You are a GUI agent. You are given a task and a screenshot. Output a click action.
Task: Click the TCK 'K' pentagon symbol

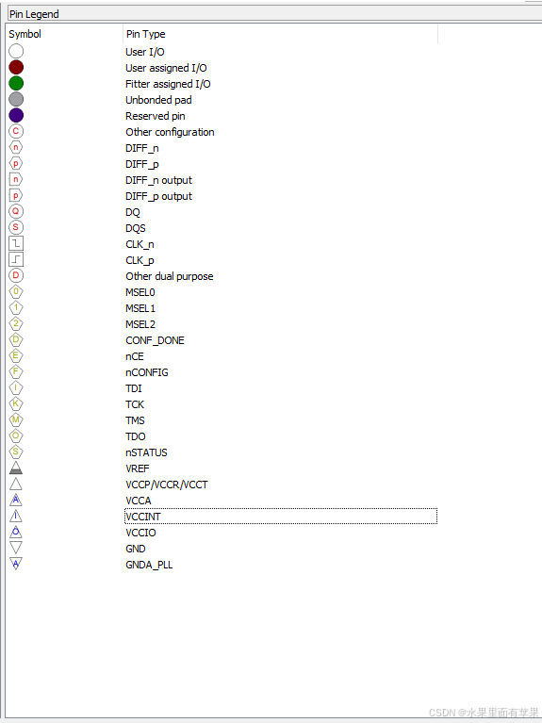(x=16, y=404)
